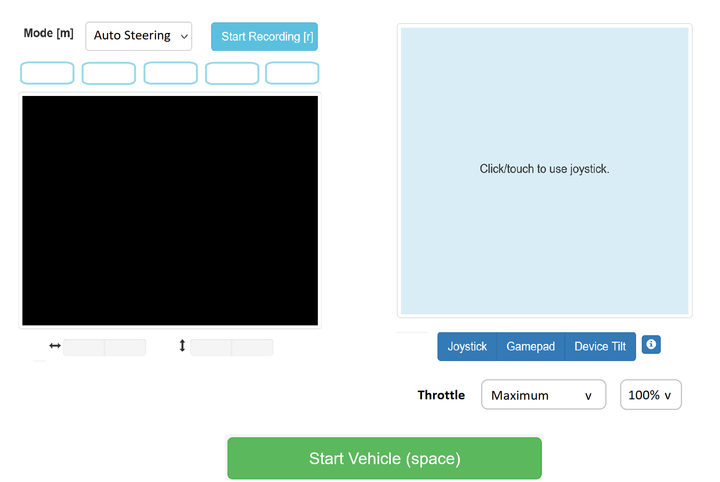This screenshot has height=482, width=720.
Task: Click the third blue indicator pill
Action: click(x=170, y=73)
